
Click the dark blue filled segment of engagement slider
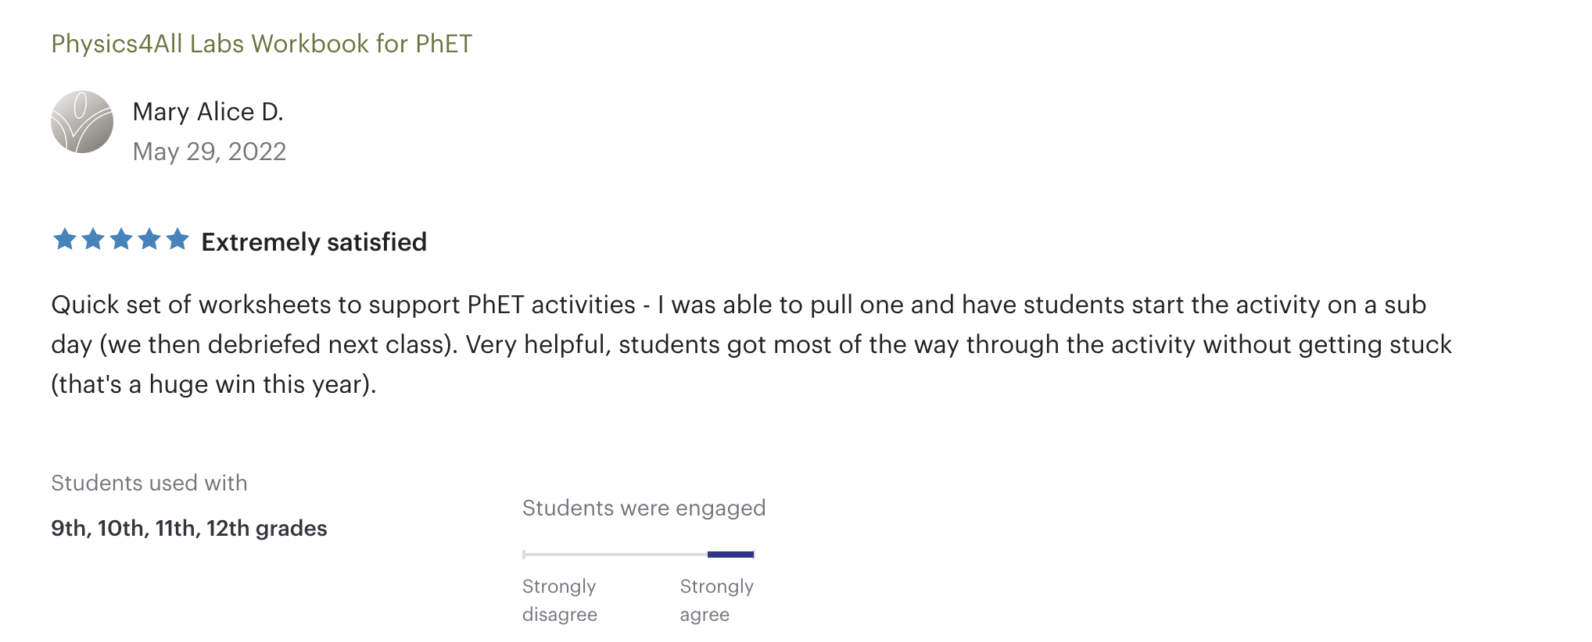(x=731, y=555)
